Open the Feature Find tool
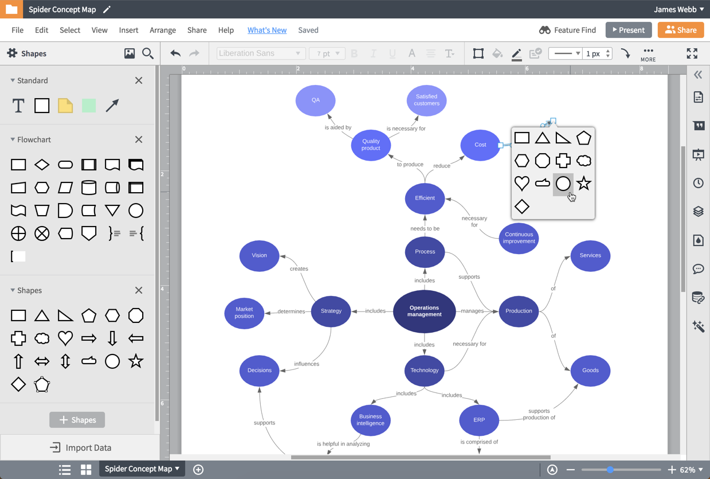 (567, 30)
